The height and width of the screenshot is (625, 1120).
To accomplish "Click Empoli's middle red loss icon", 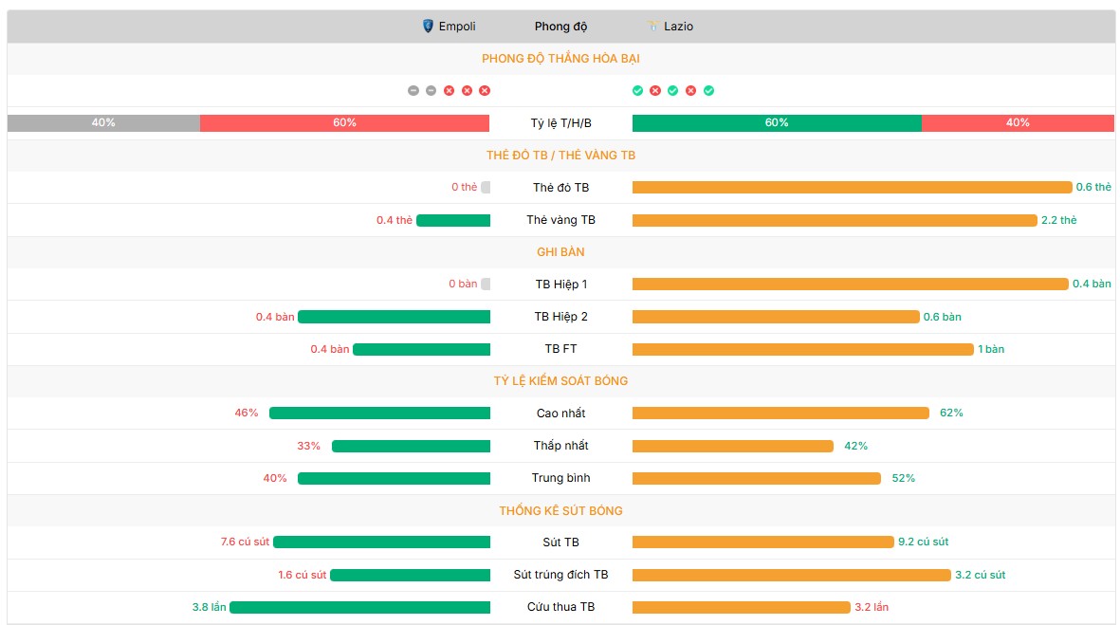I will [467, 91].
